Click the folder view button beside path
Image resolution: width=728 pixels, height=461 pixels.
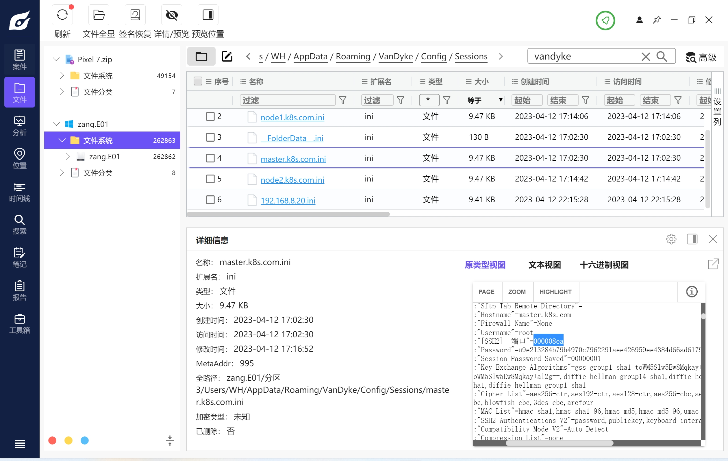click(x=201, y=56)
